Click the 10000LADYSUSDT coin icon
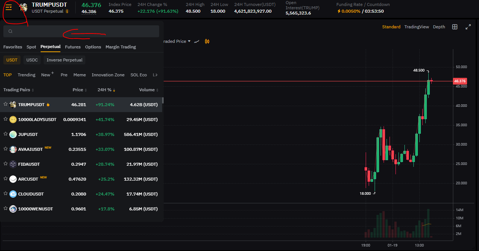The height and width of the screenshot is (251, 479). click(x=13, y=120)
